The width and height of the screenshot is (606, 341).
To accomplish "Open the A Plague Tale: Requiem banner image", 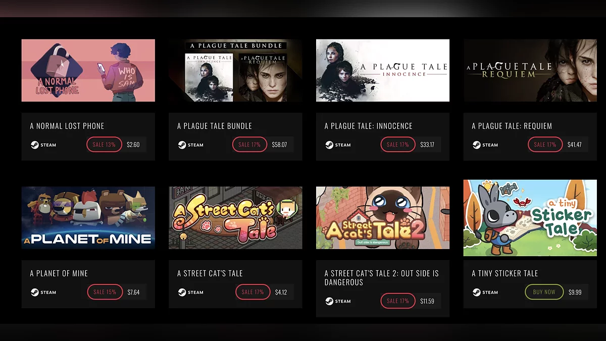I will pyautogui.click(x=530, y=71).
